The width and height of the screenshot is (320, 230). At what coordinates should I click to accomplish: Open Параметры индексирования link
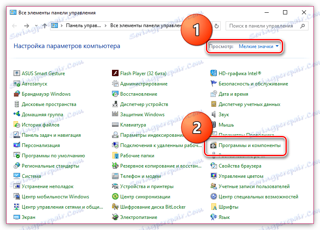coord(152,135)
